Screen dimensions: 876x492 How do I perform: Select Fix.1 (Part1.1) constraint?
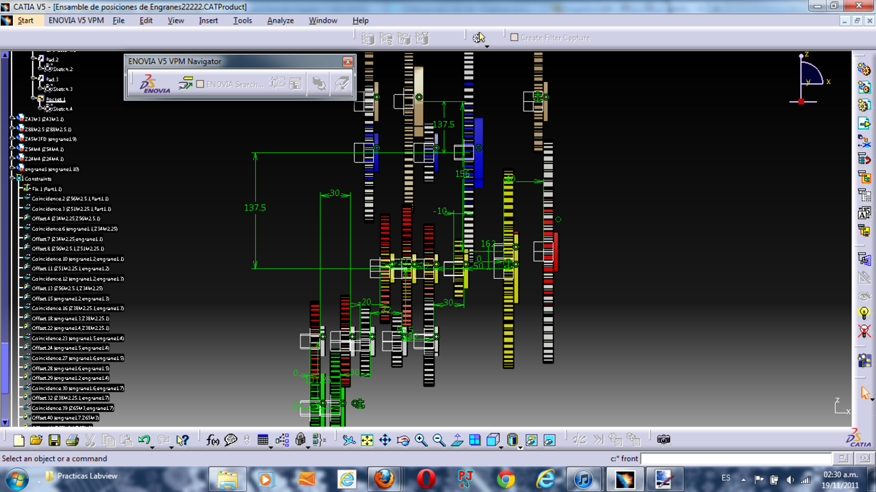click(x=47, y=189)
